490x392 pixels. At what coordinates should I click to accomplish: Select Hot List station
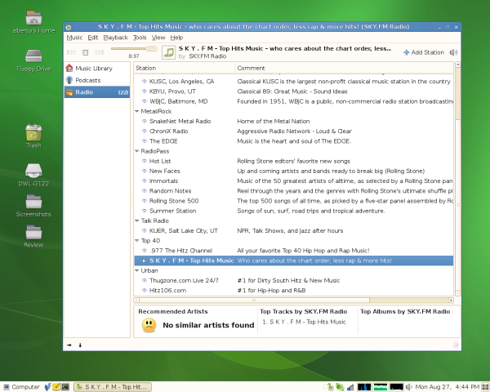[x=294, y=161]
